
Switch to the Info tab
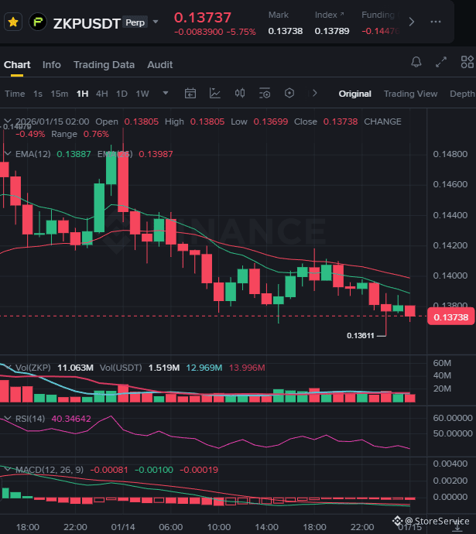click(x=52, y=65)
